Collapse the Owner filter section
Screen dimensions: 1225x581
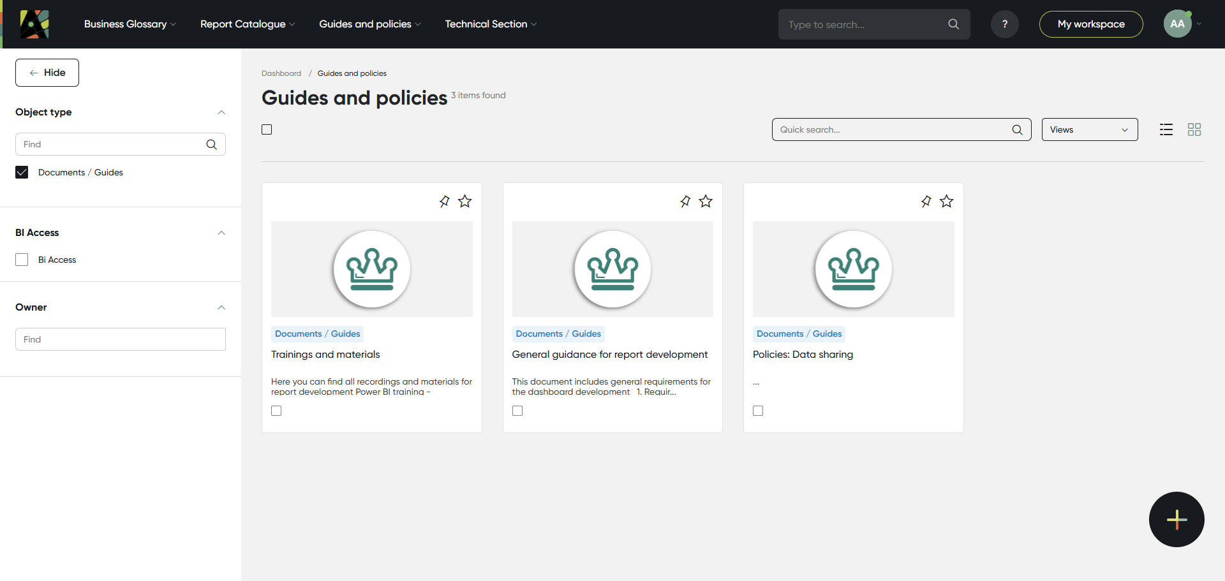[x=221, y=307]
